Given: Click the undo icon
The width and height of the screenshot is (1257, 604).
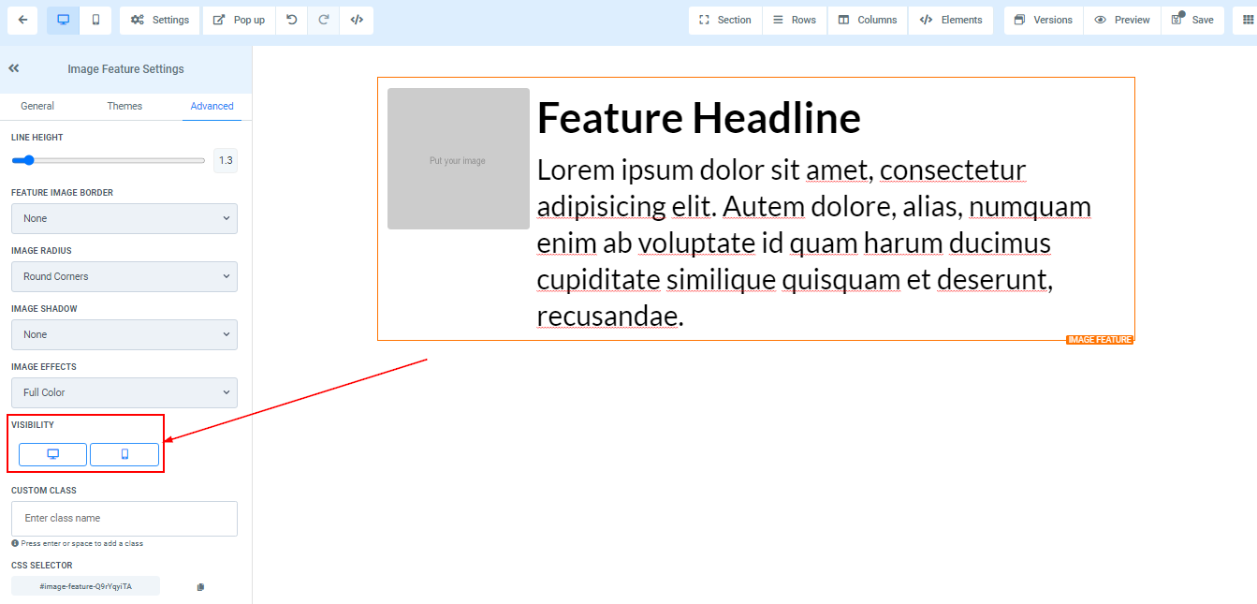Looking at the screenshot, I should coord(292,20).
